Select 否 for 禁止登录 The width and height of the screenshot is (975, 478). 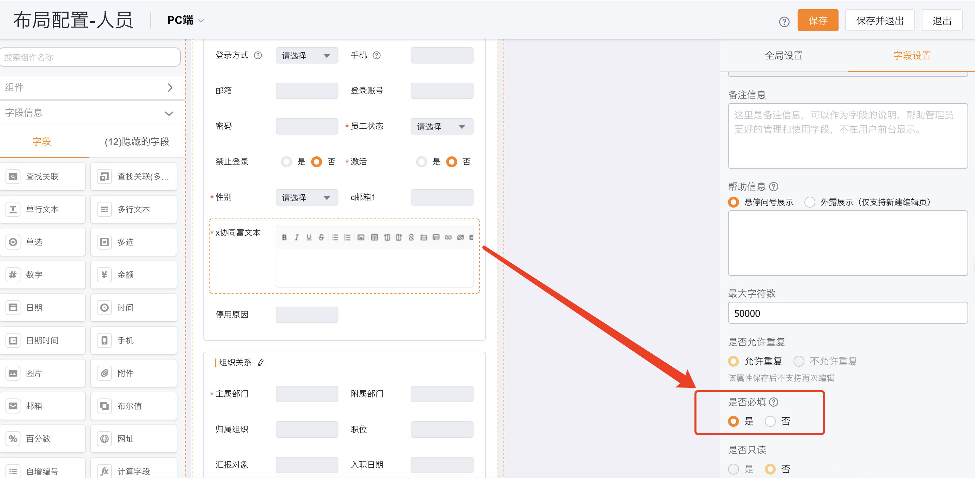pyautogui.click(x=317, y=162)
